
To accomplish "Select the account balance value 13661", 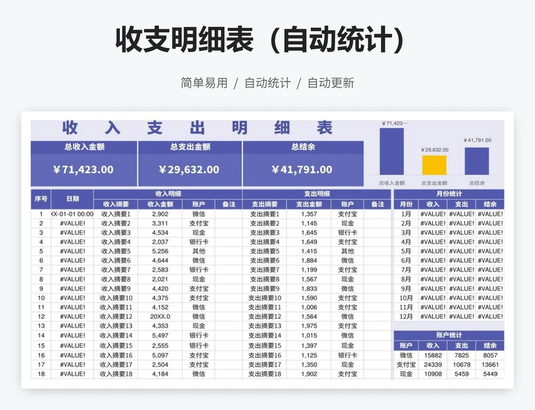I will click(490, 365).
